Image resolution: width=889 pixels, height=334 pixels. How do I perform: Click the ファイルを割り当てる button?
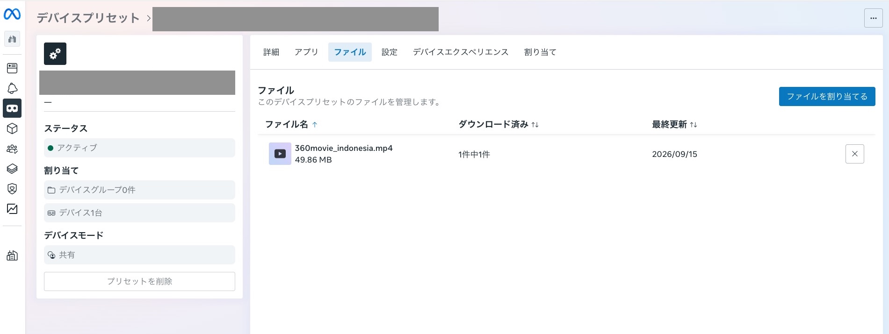827,96
